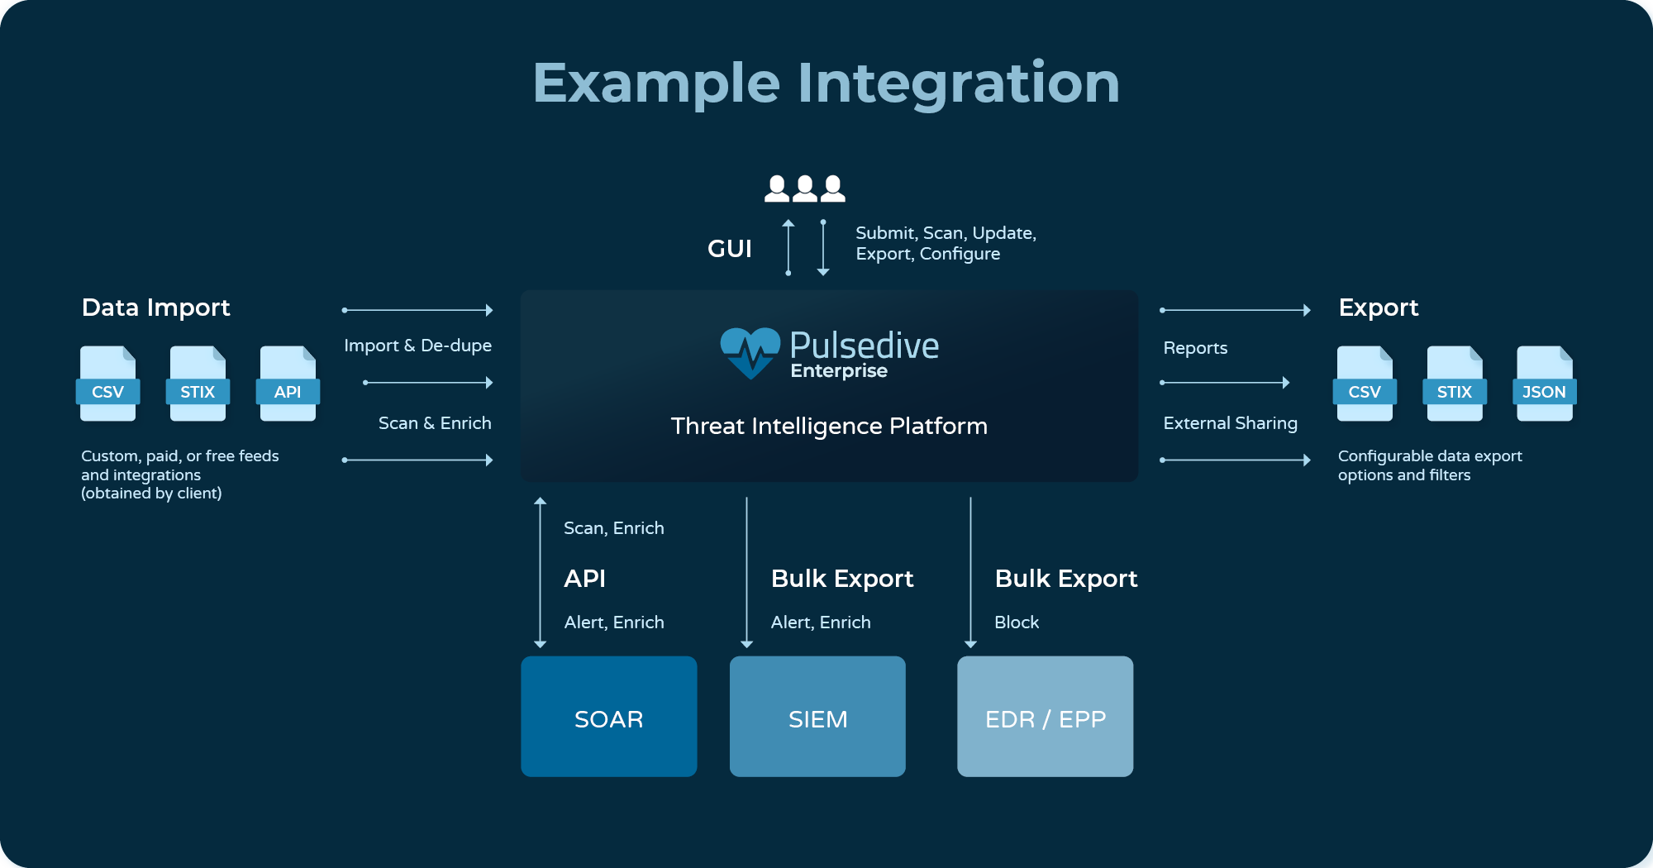Click the Pulsedive heart pulse logo

750,353
